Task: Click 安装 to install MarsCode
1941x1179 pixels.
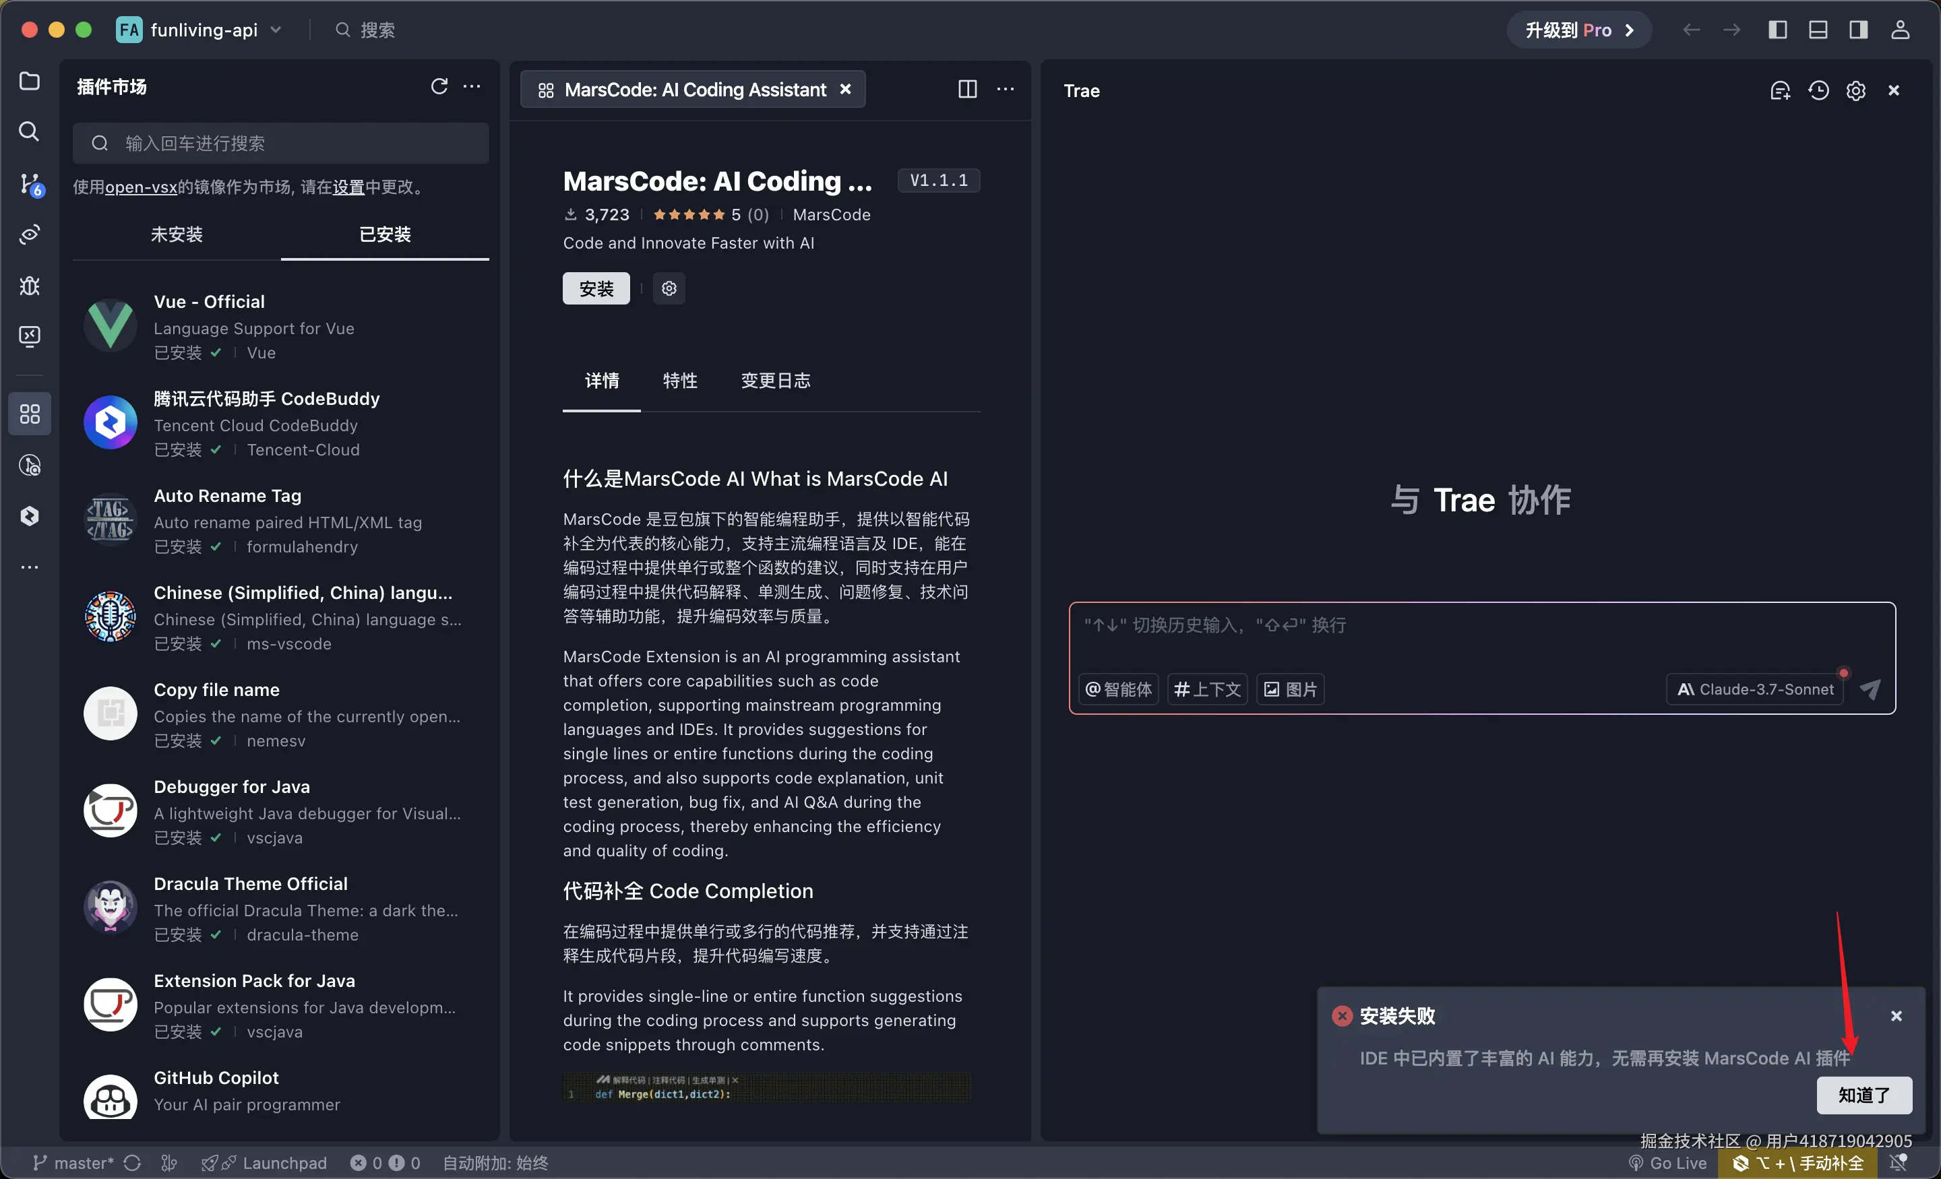Action: [x=596, y=288]
